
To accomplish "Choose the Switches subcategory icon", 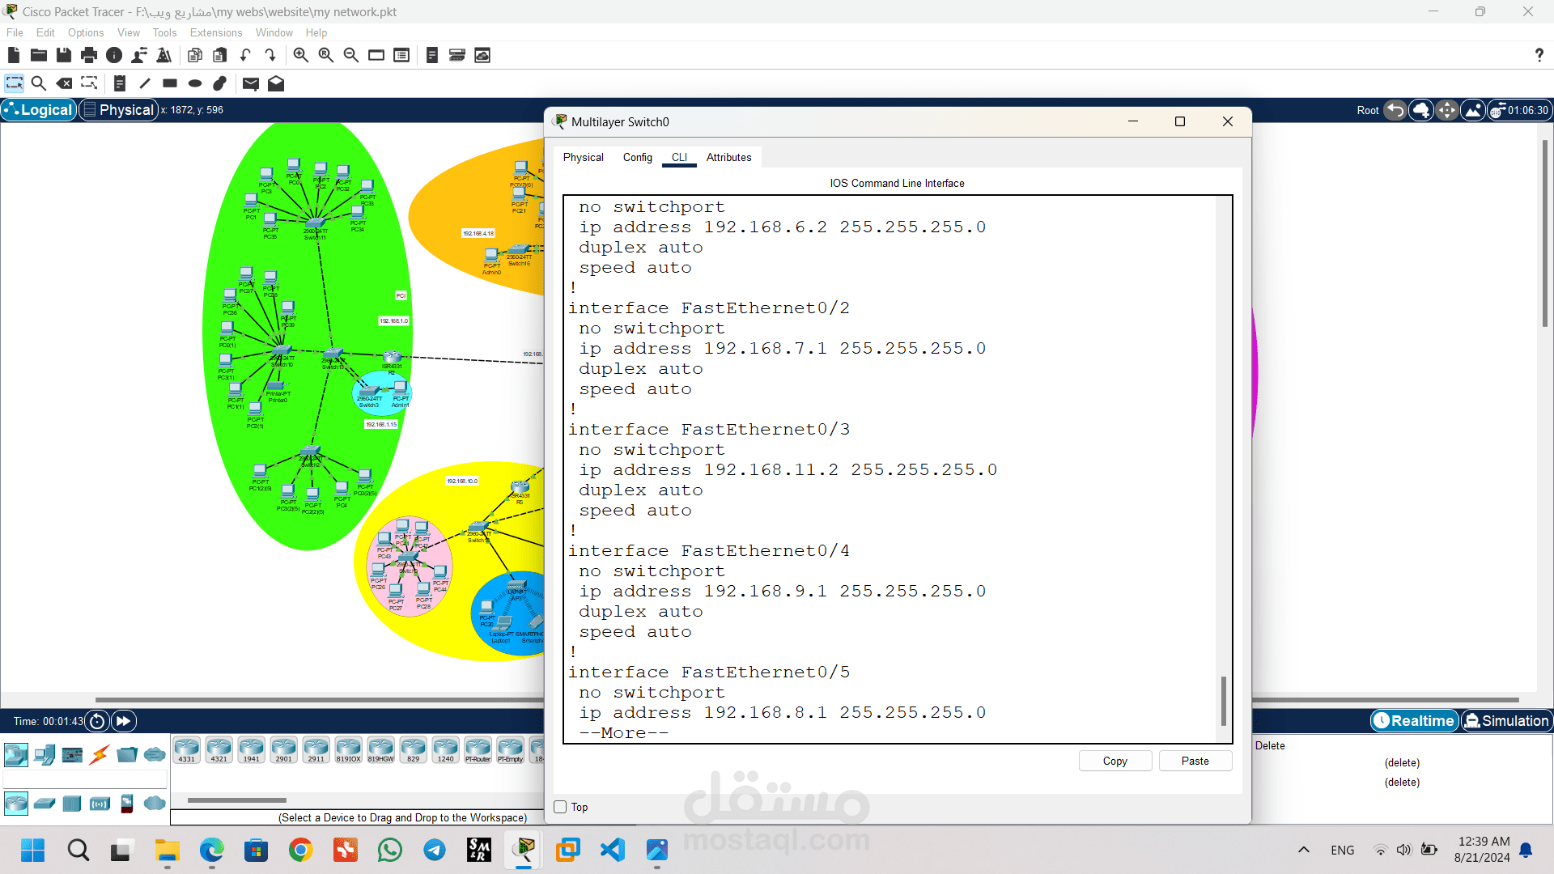I will [45, 804].
